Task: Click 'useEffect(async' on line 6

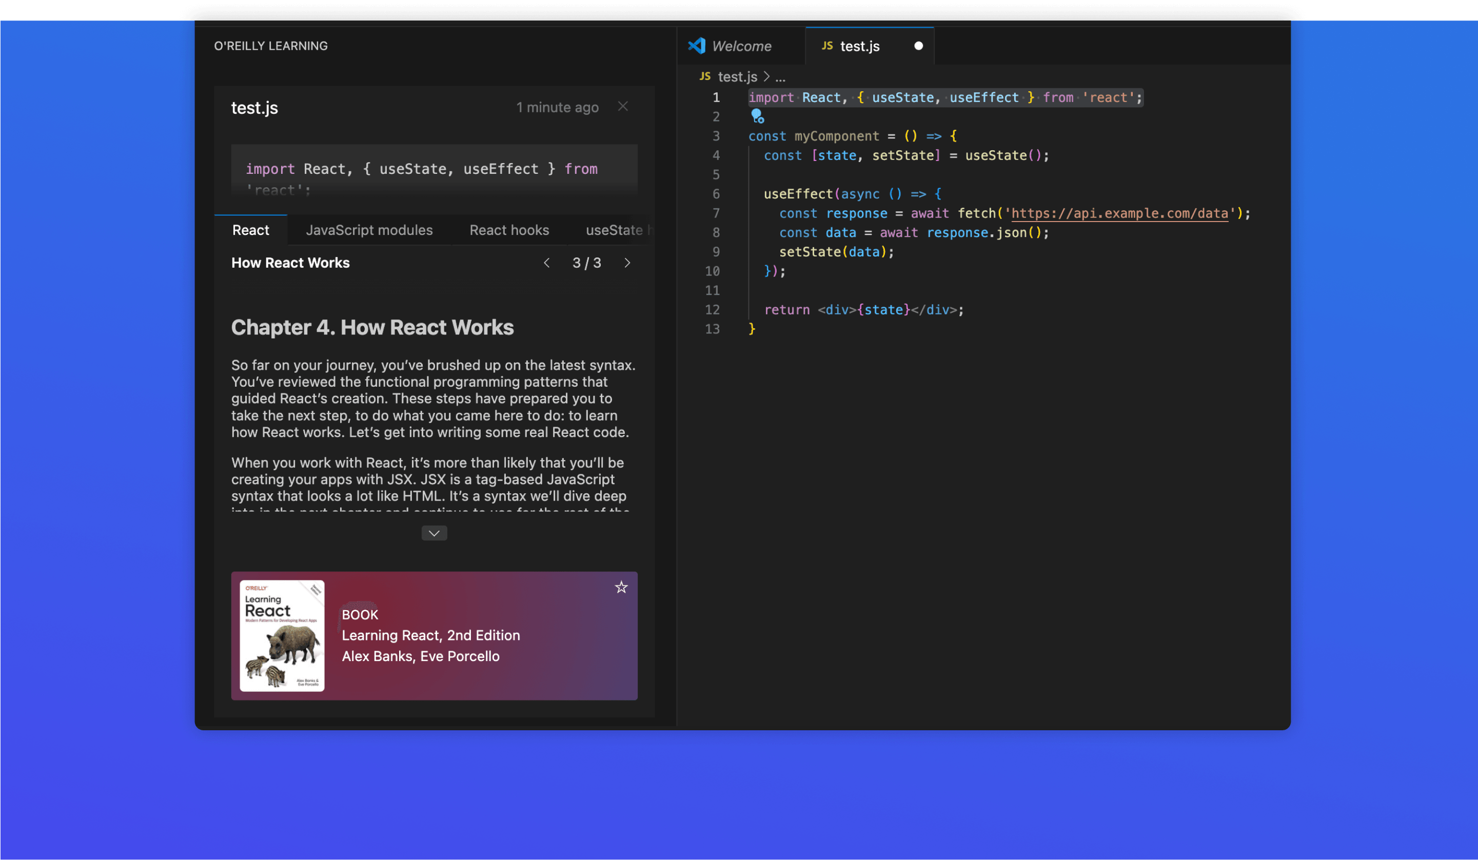Action: [x=821, y=194]
